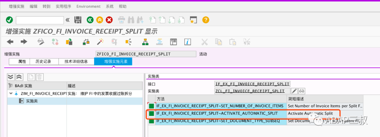
Task: Click the new session window-star icon
Action: coord(193,20)
